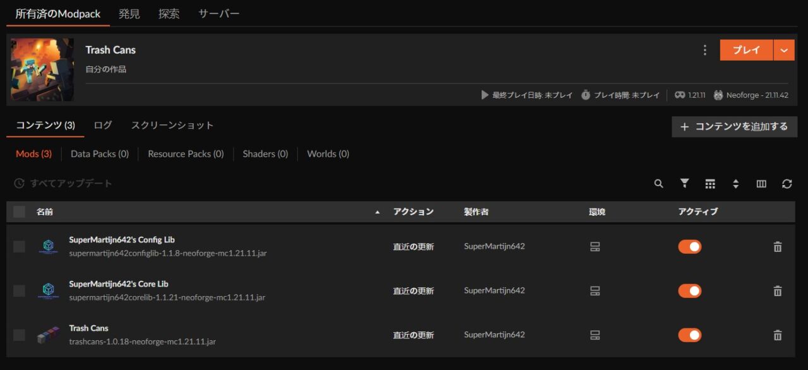
Task: Select the Mods (3) sub-tab
Action: click(33, 154)
